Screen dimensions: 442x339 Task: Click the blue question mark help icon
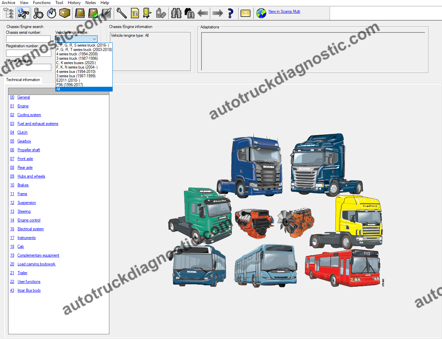(x=230, y=13)
